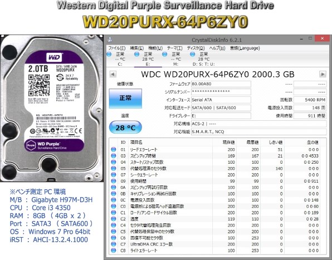
Task: Click the status icon of row C7 UltraDMA CRC
Action: [x=114, y=244]
